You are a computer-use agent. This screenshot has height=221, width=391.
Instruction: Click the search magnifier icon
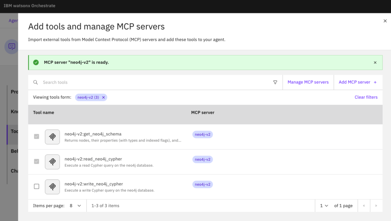tap(36, 82)
